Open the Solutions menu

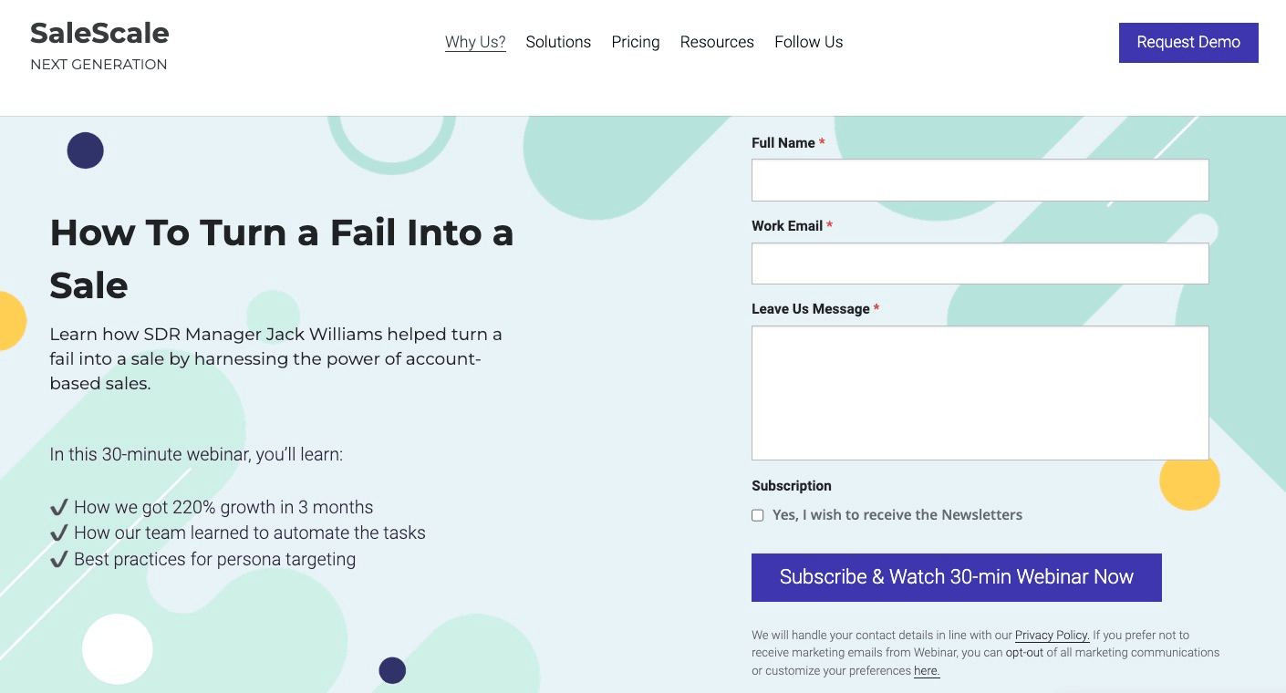[x=558, y=42]
